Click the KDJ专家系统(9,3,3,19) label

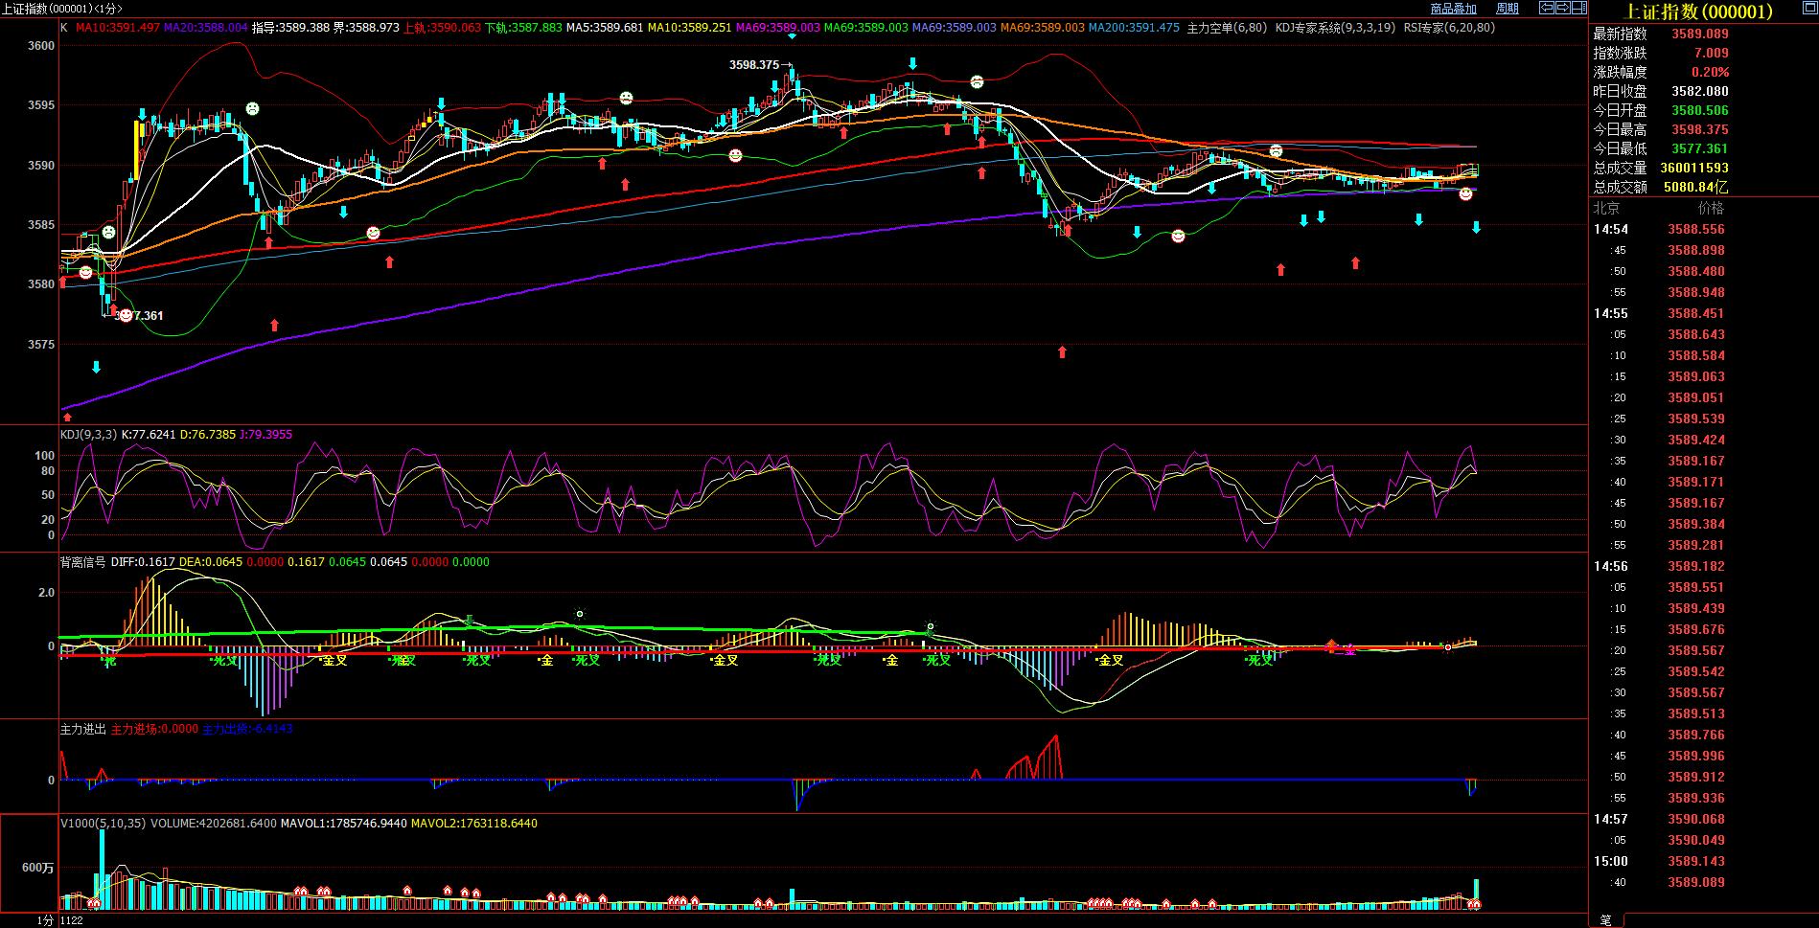(x=1335, y=28)
